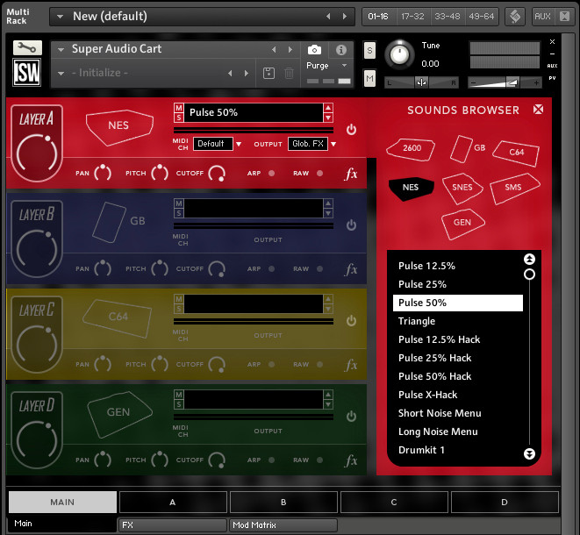
Task: Switch to the A tab
Action: [x=173, y=502]
